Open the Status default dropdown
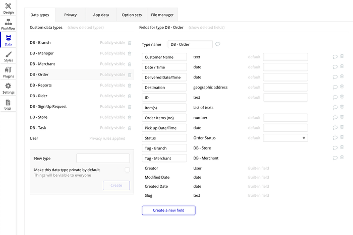 coord(285,138)
